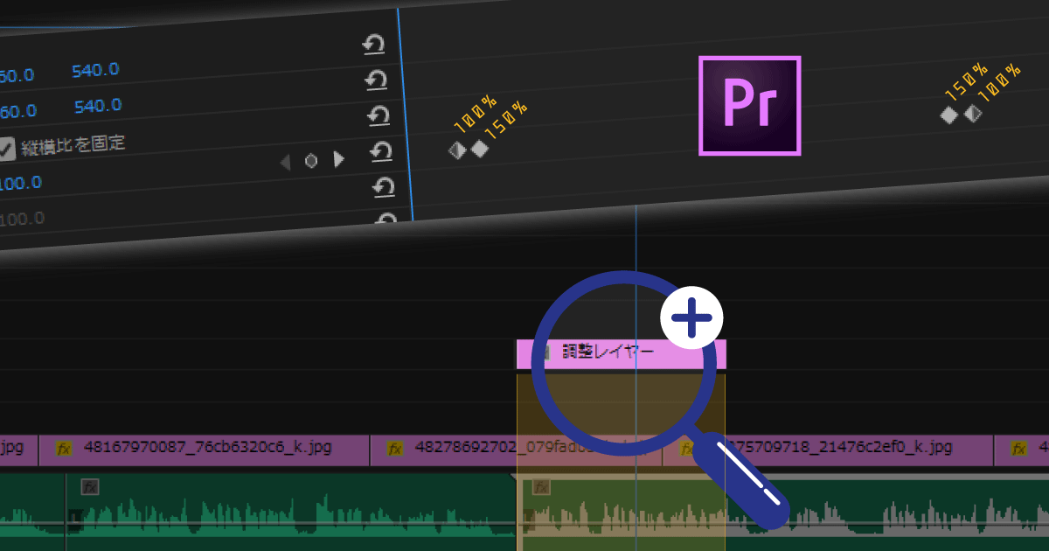Select the half-shaded keyframe under the 100% label on the right
Viewport: 1049px width, 551px height.
(972, 113)
